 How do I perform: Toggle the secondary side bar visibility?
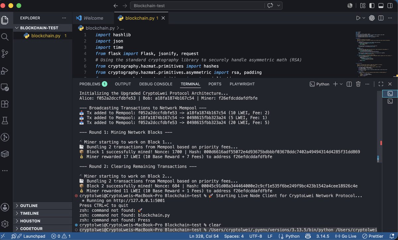coord(391,6)
